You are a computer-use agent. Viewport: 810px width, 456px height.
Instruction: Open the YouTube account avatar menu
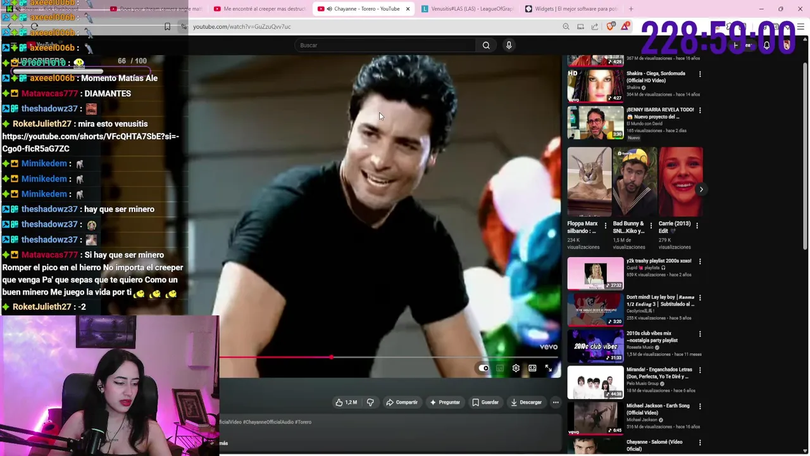[x=787, y=45]
